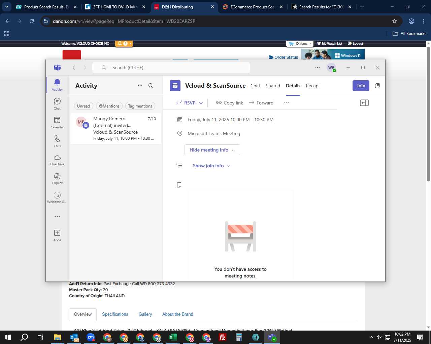This screenshot has height=344, width=431.
Task: Open Teams settings and more ellipsis
Action: (318, 68)
